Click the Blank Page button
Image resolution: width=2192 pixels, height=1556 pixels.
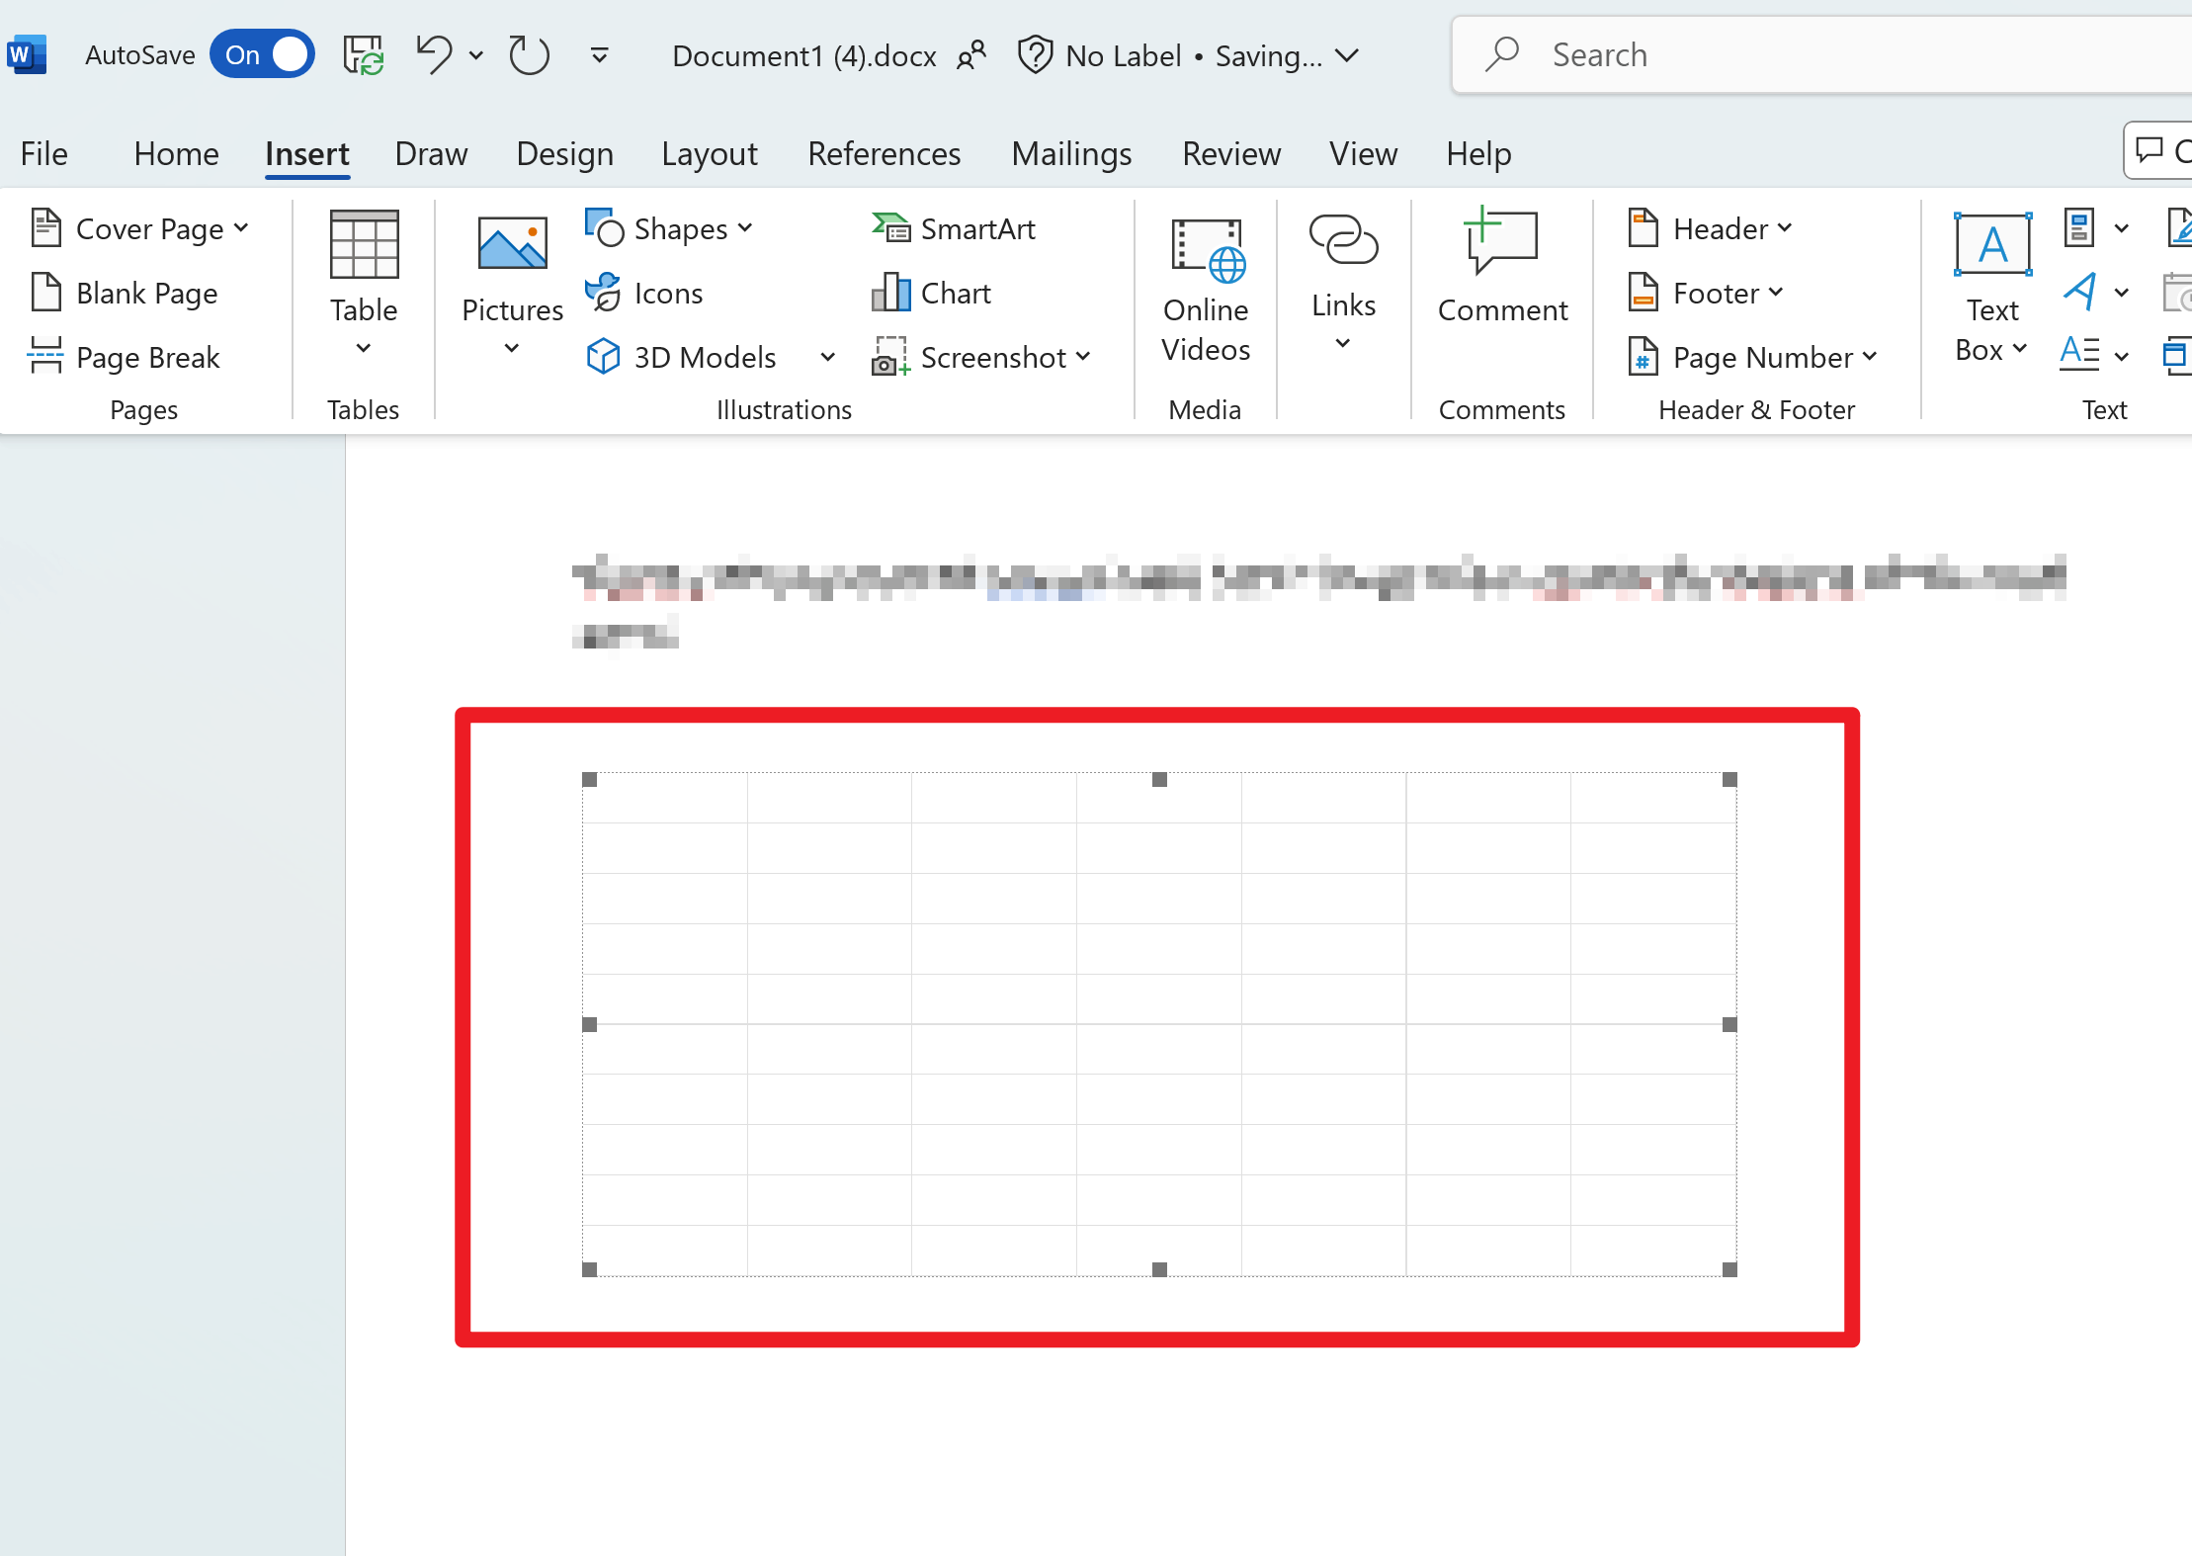coord(125,294)
